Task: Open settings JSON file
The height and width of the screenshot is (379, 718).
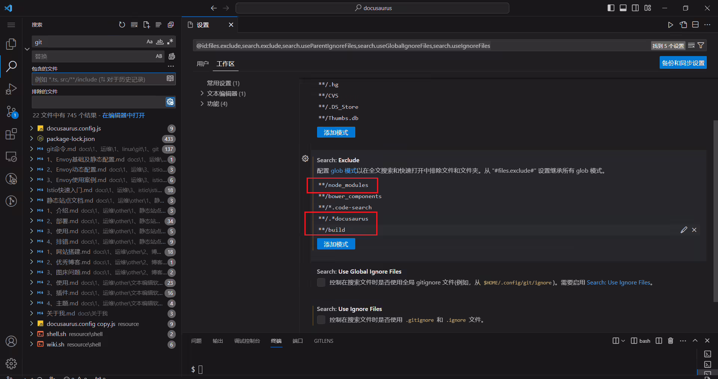Action: point(683,25)
